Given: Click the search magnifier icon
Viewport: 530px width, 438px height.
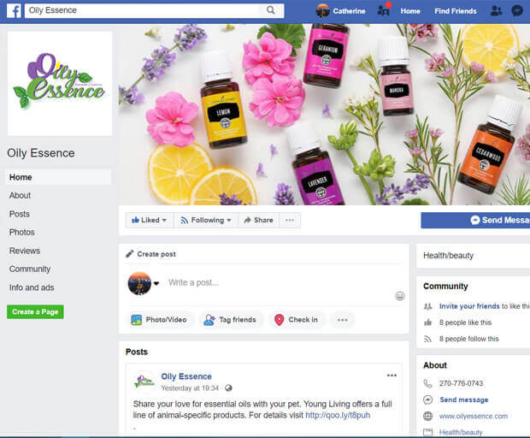Looking at the screenshot, I should tap(271, 10).
